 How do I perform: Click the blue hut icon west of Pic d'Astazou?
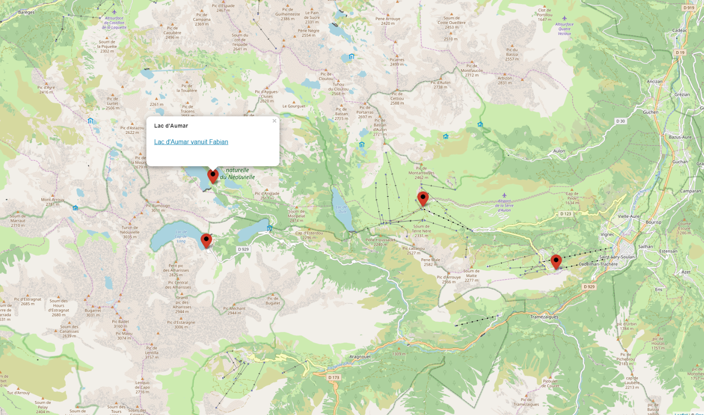click(90, 121)
